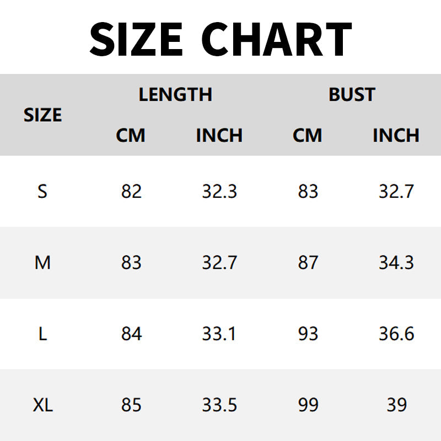This screenshot has width=441, height=441.
Task: Select the LENGTH header label
Action: (x=175, y=95)
